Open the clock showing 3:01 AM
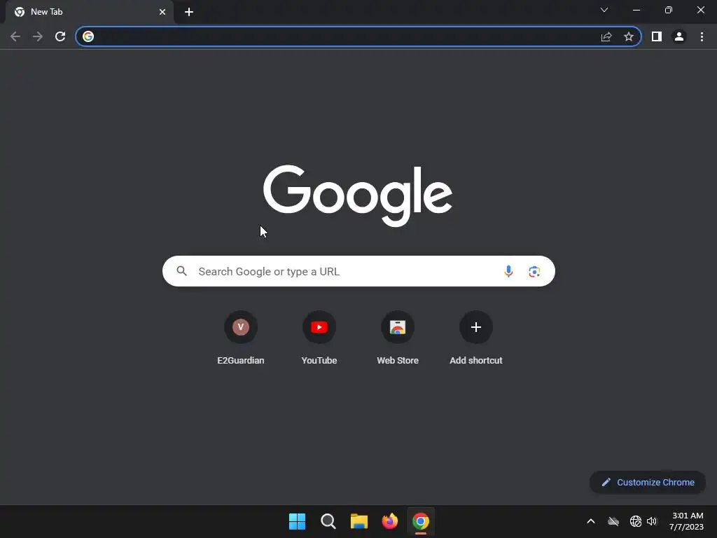Viewport: 717px width, 538px height. coord(686,521)
